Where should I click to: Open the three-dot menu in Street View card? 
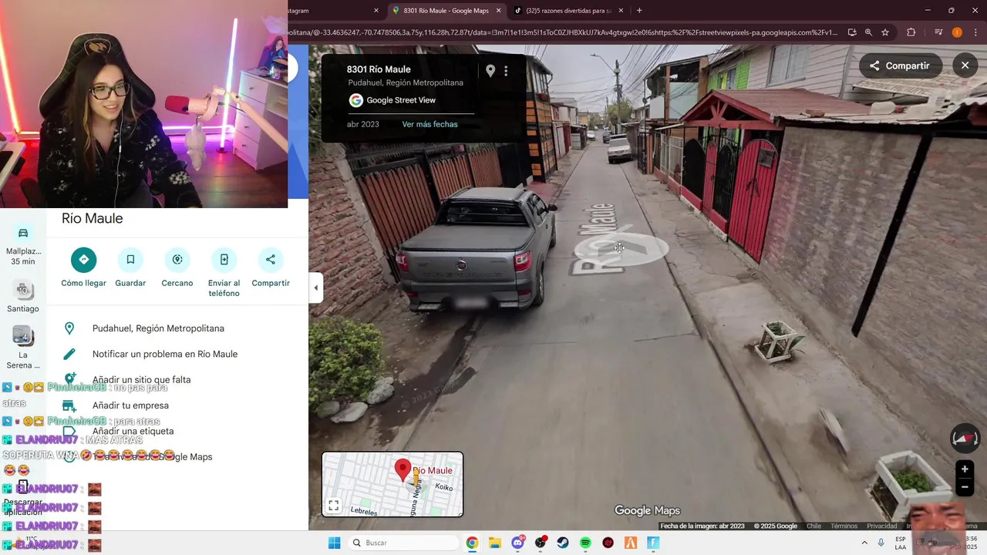(x=506, y=71)
